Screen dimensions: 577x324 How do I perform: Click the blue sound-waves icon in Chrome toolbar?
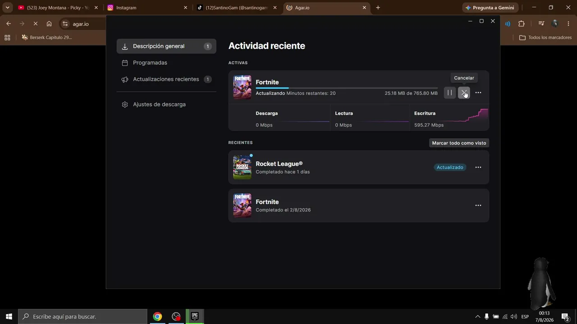click(x=508, y=24)
